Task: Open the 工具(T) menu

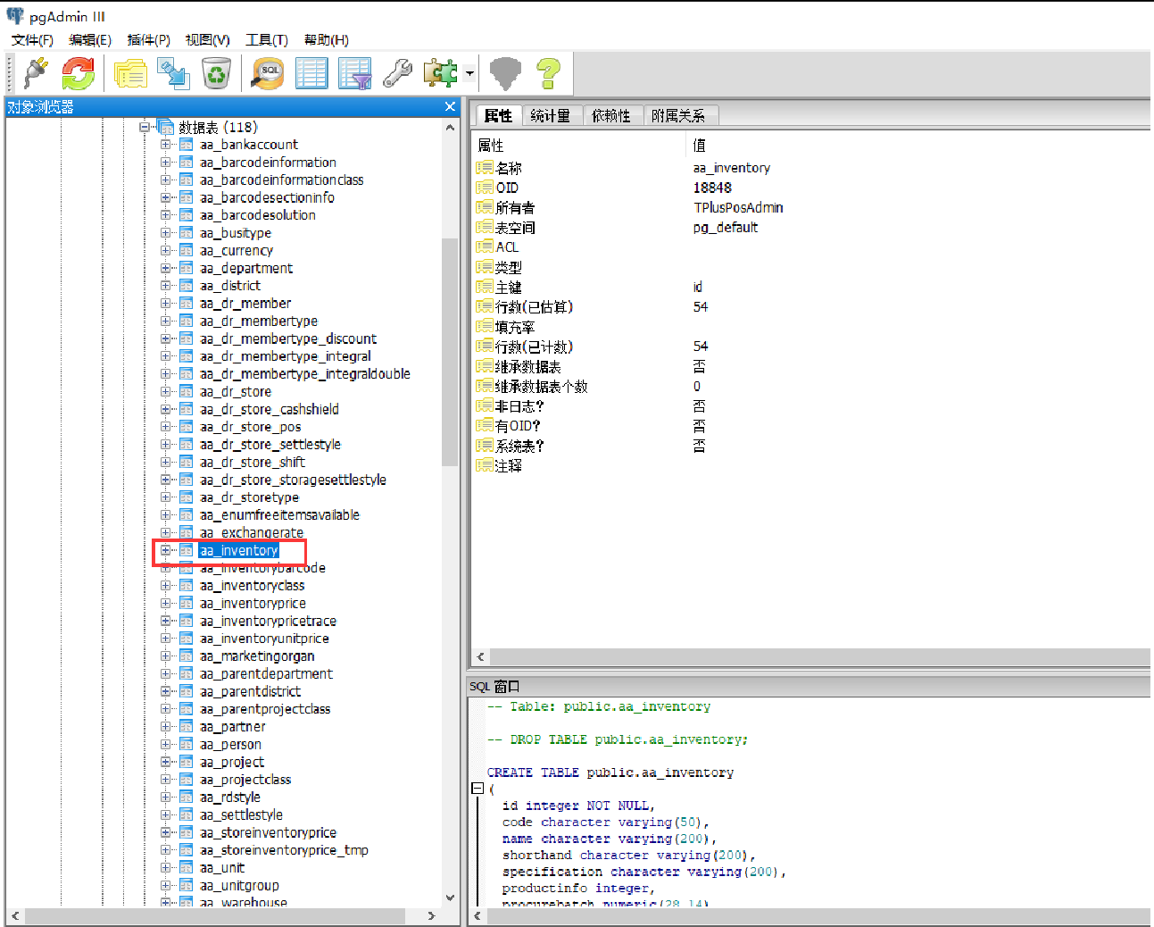Action: click(x=267, y=39)
